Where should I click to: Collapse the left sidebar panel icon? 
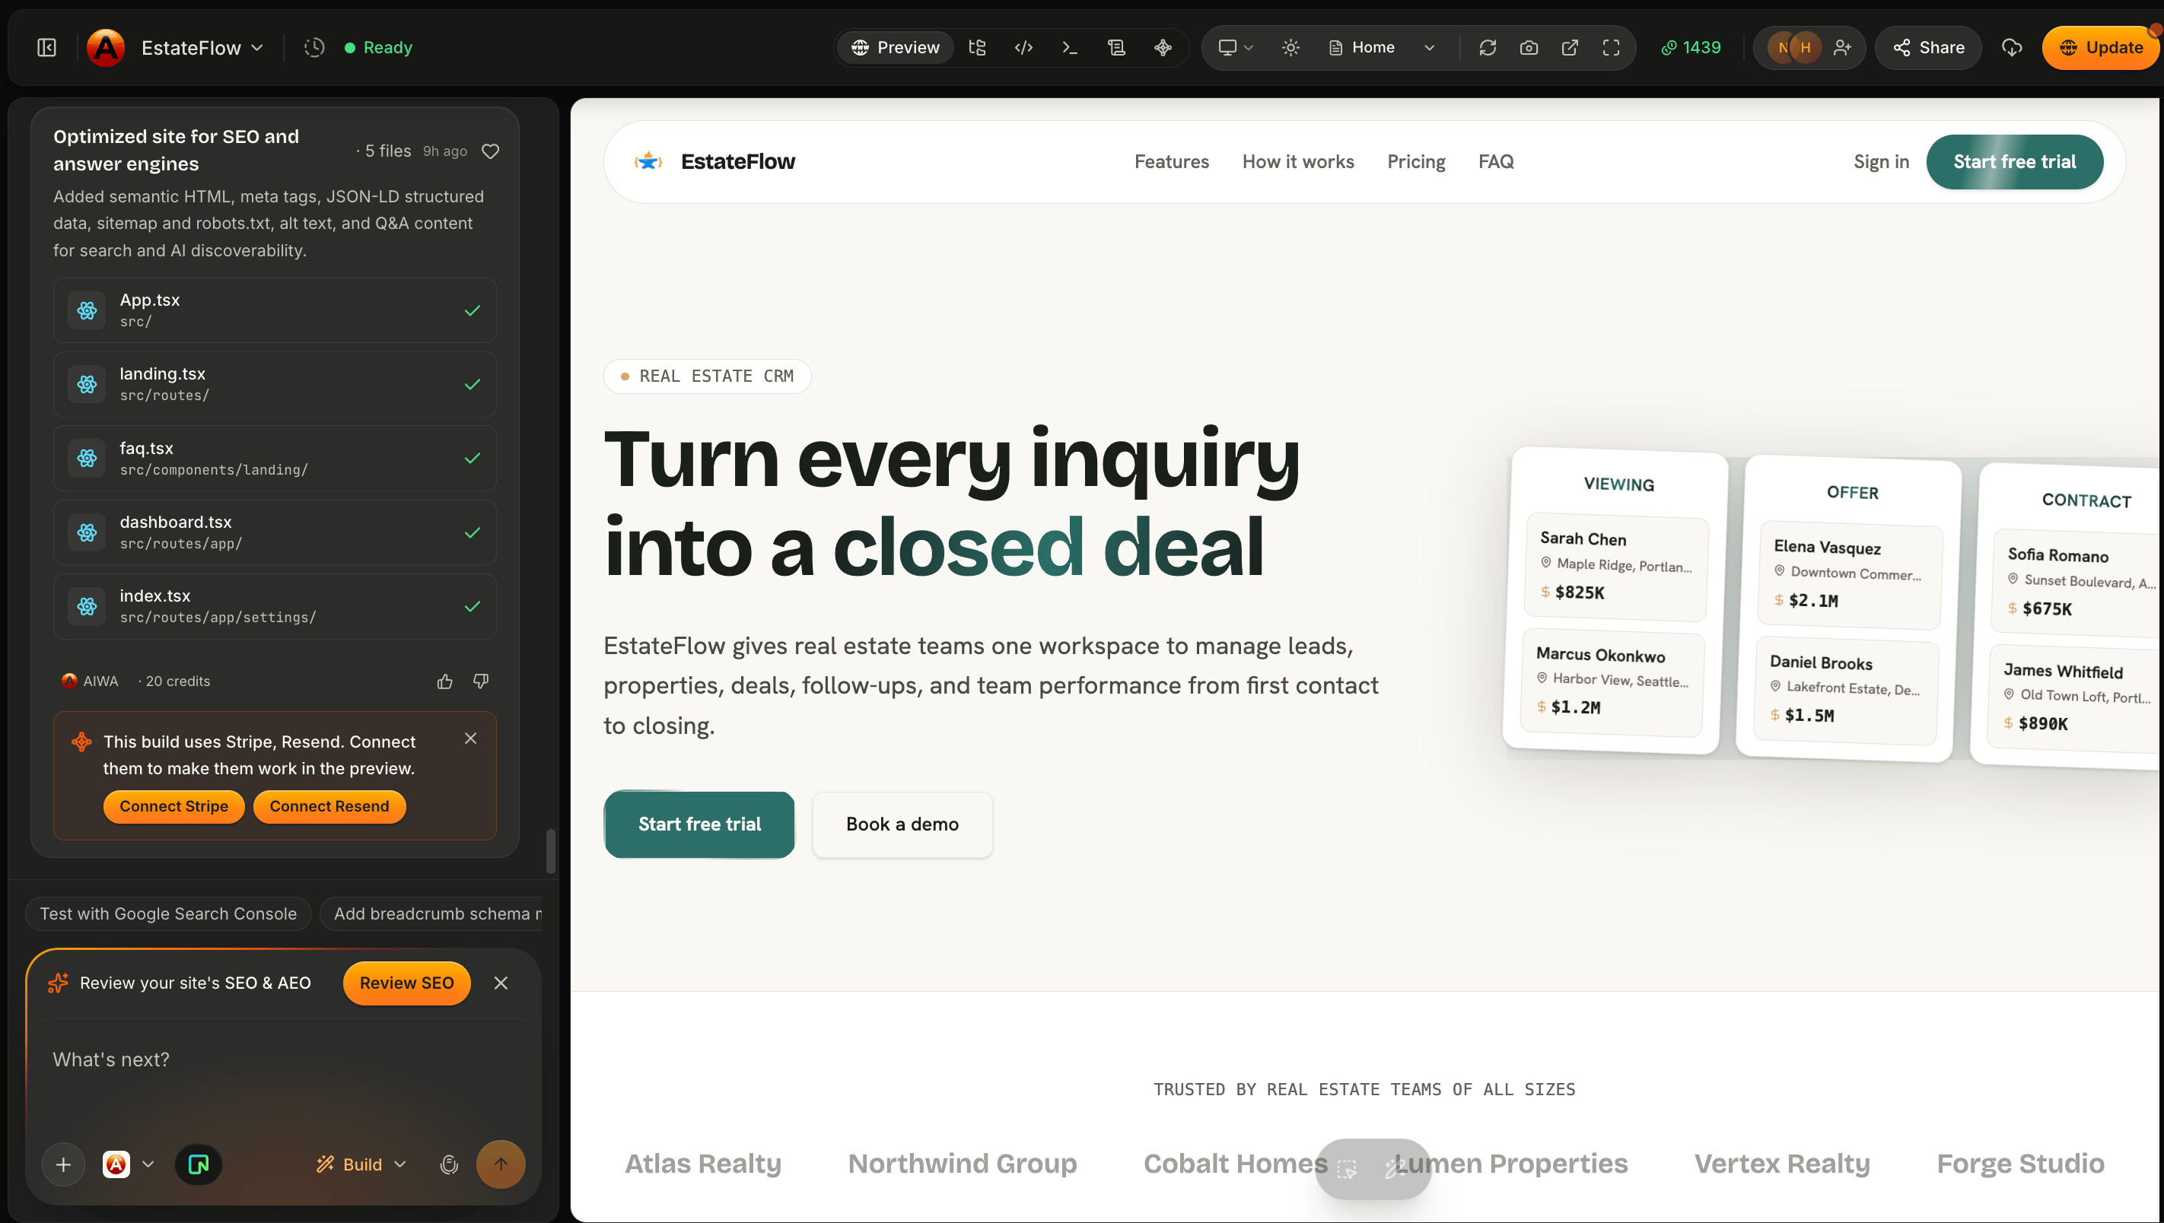coord(47,48)
